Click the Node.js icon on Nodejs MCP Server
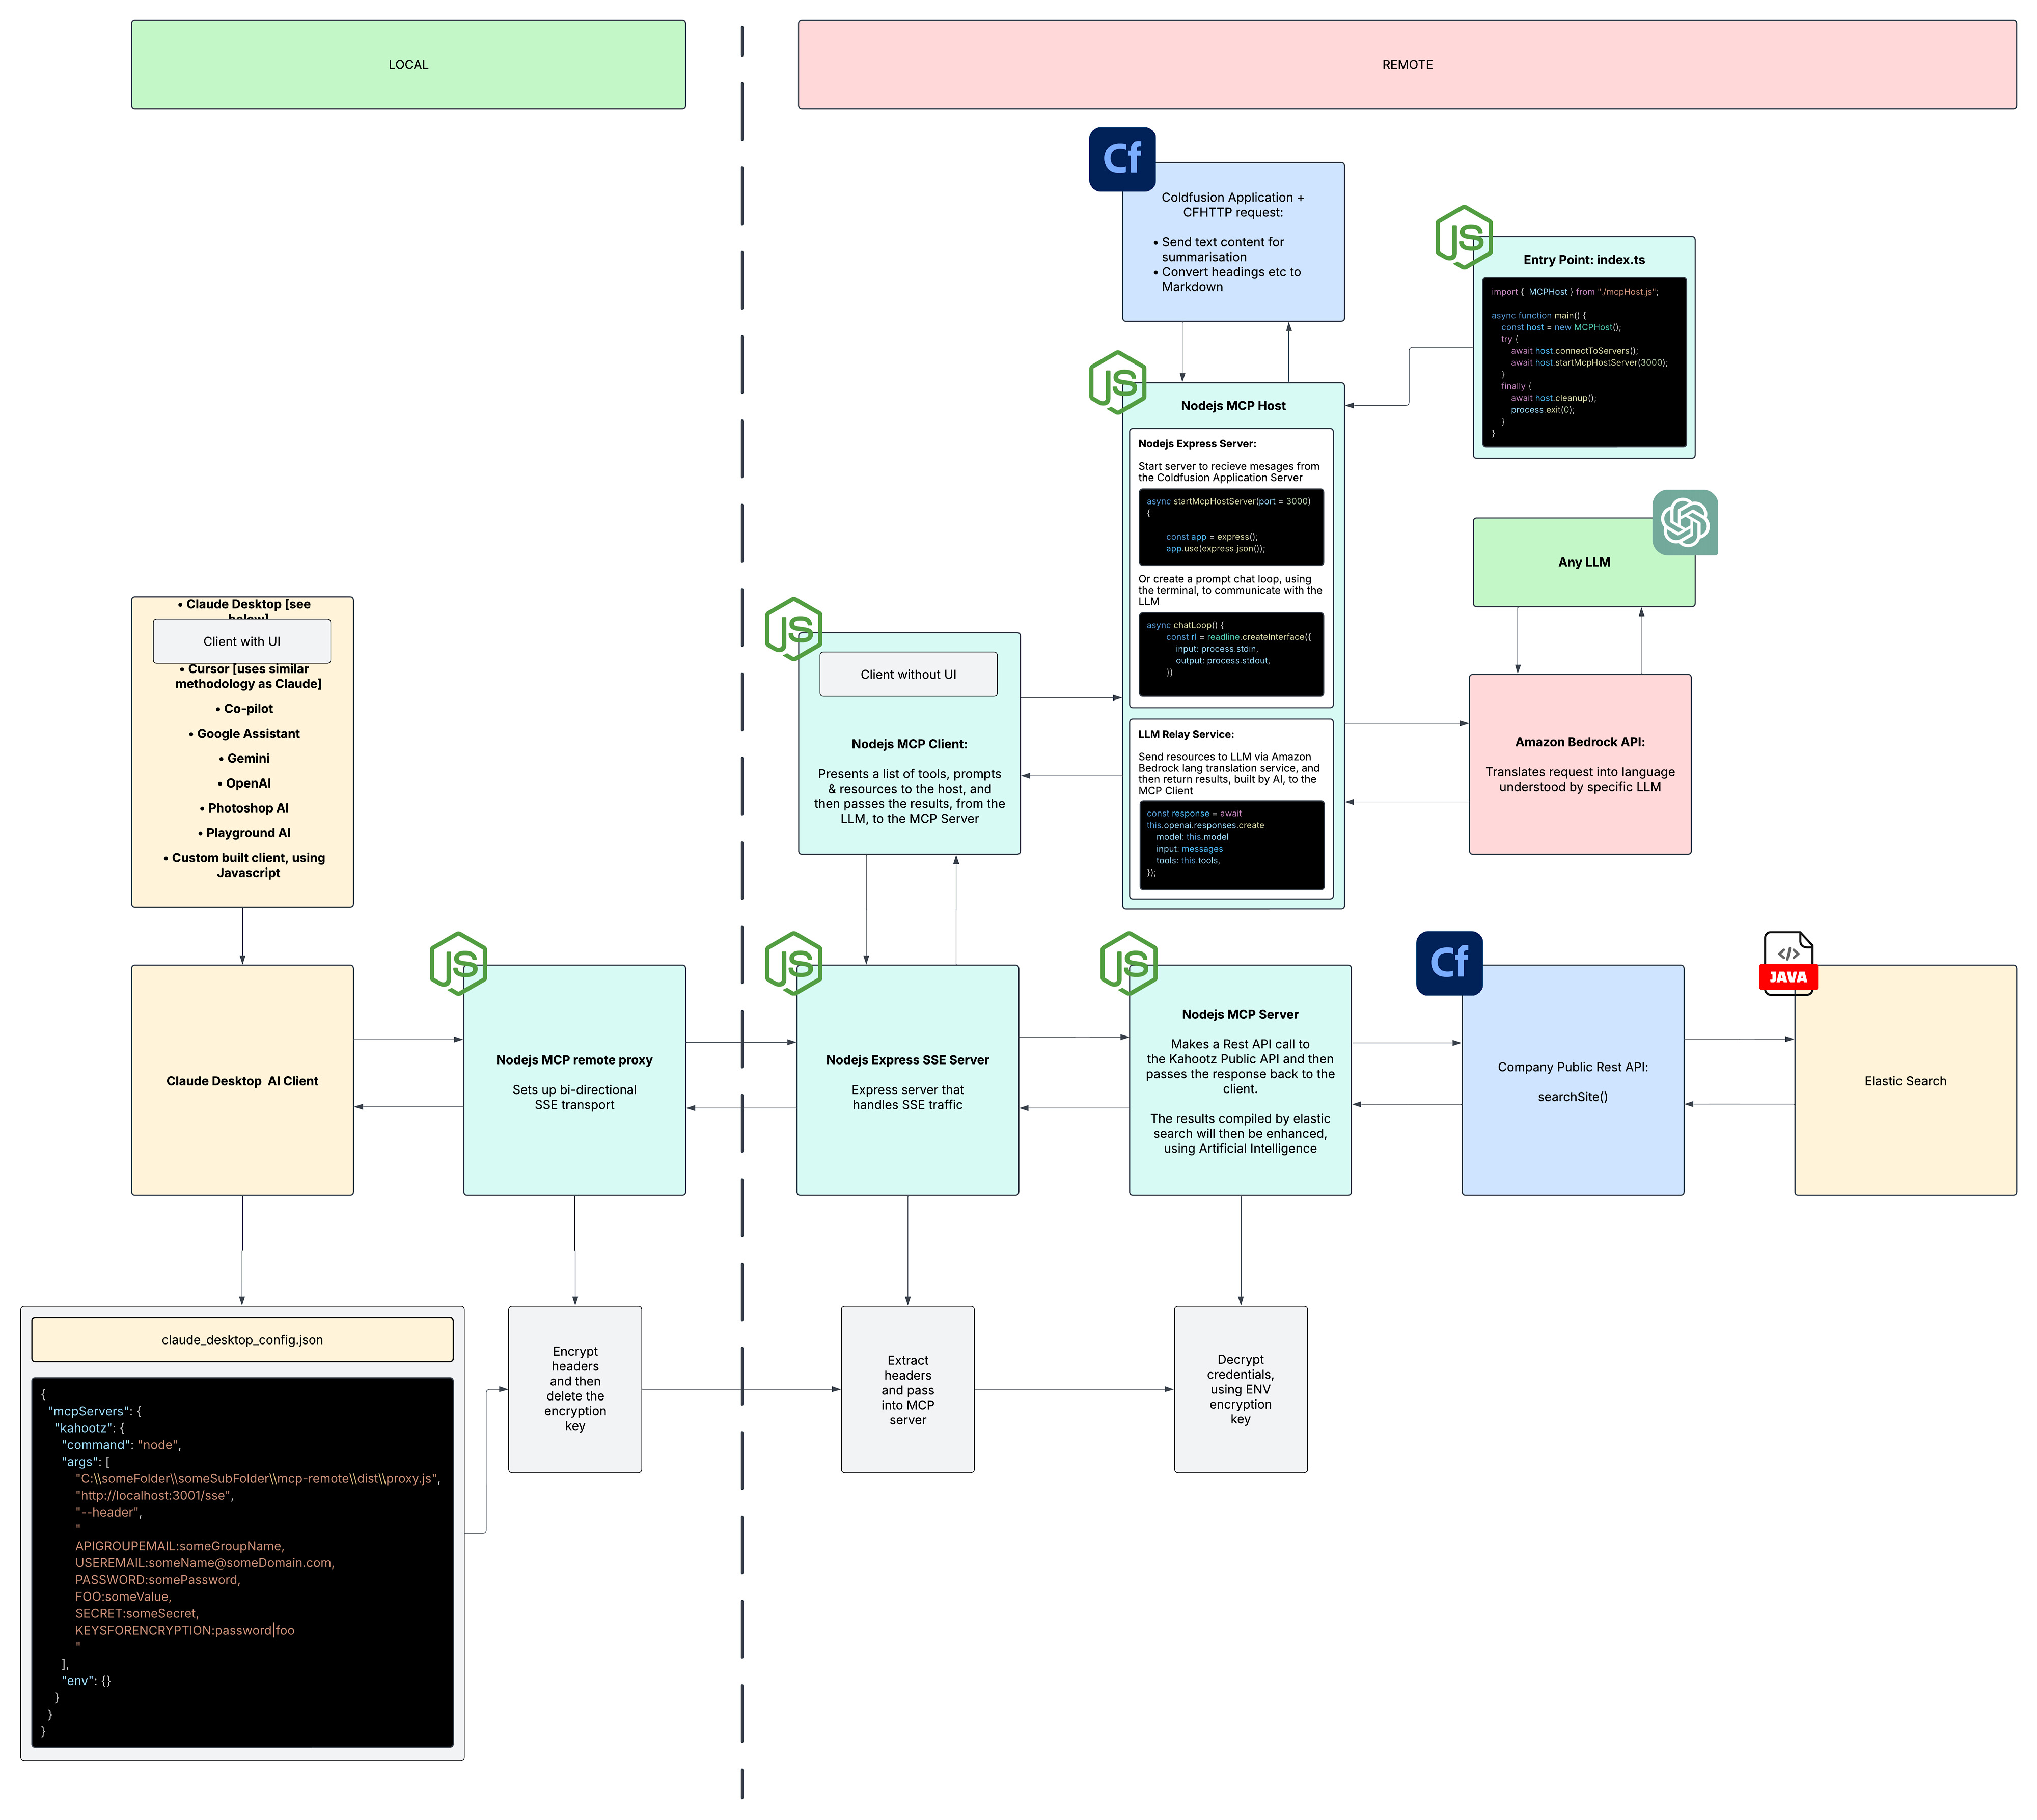 tap(1128, 963)
